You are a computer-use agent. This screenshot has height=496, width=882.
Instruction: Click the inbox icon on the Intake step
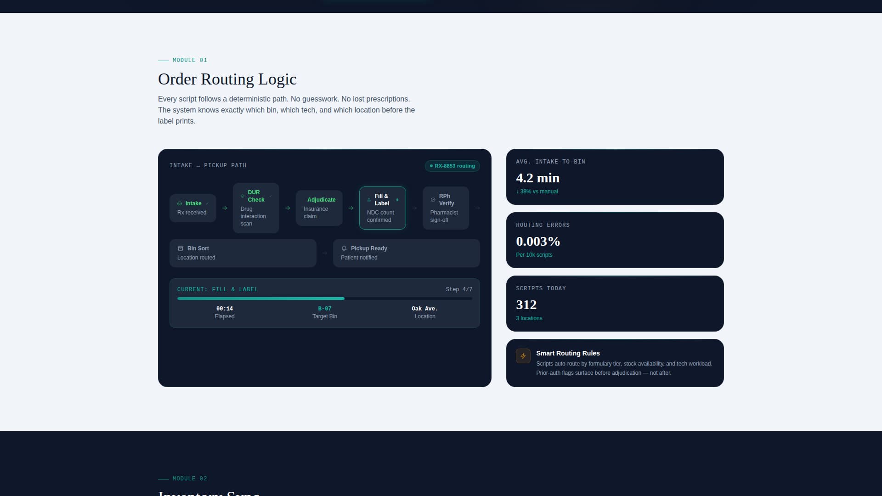tap(180, 203)
